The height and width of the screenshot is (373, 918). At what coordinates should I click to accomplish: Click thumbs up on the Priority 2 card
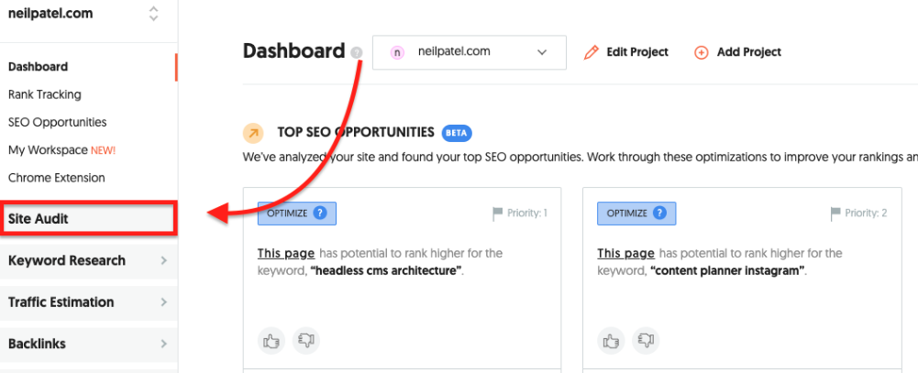611,341
